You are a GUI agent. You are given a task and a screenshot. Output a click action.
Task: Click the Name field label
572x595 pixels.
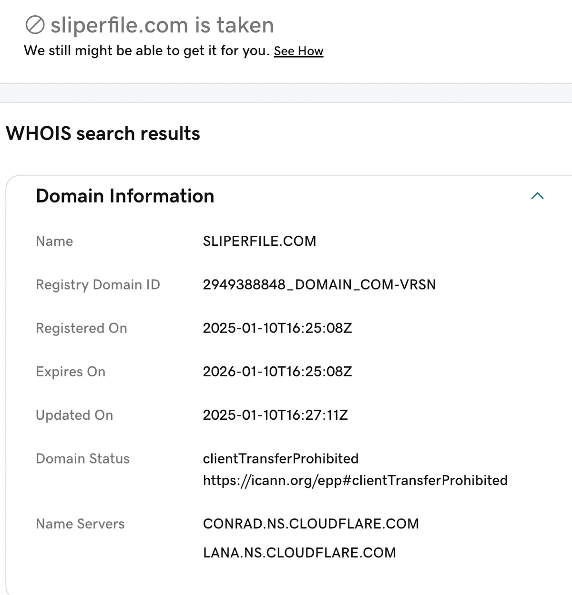54,241
